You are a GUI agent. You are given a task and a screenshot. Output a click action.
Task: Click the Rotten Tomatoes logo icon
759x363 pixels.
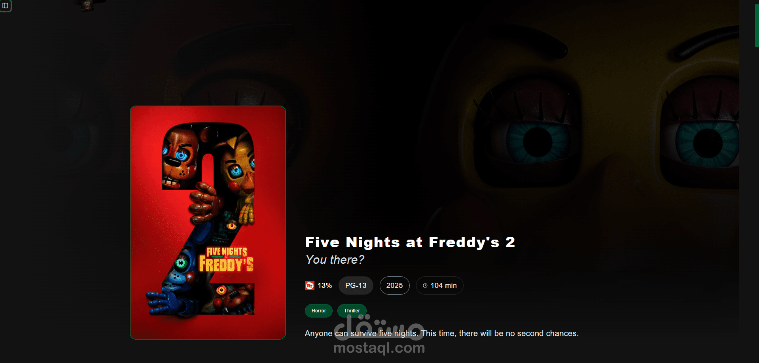[x=310, y=285]
